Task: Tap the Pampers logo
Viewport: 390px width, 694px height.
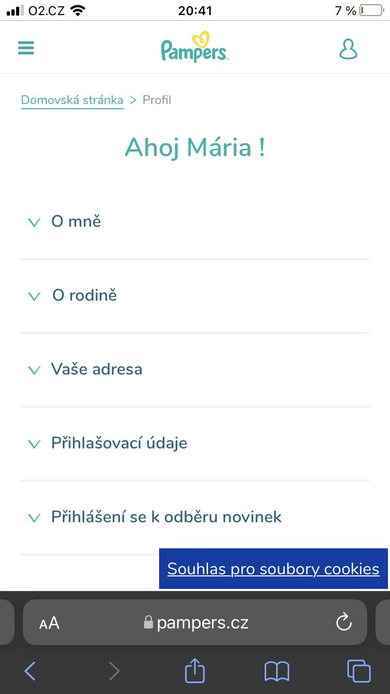Action: pyautogui.click(x=194, y=47)
